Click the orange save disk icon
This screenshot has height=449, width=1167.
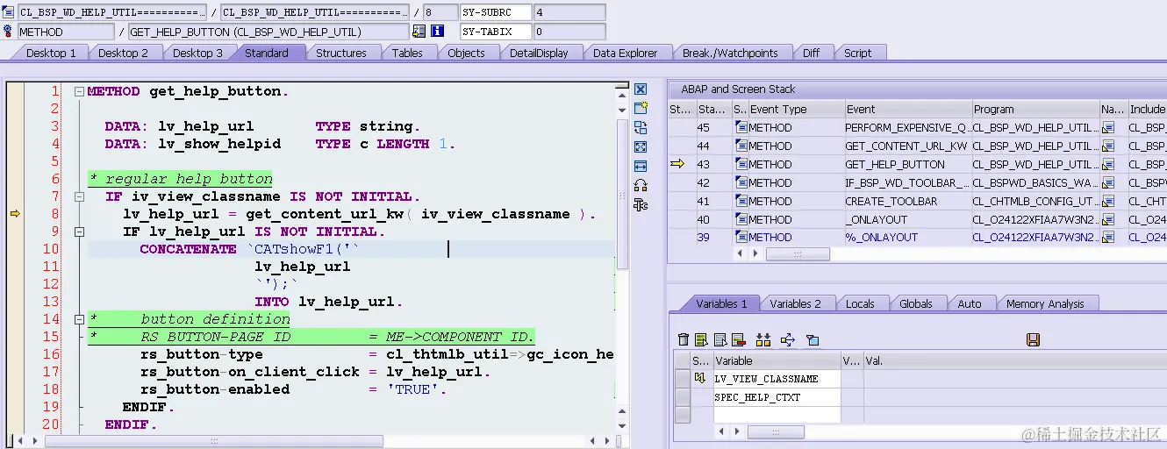tap(1033, 339)
